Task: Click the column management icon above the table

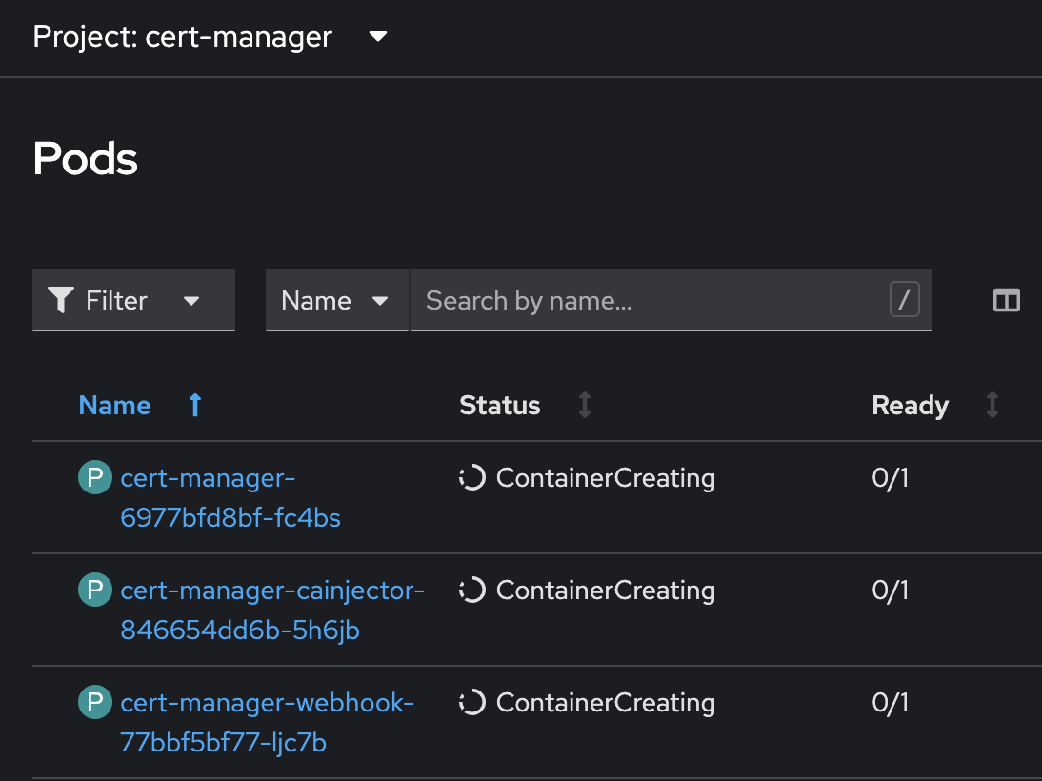Action: (1007, 299)
